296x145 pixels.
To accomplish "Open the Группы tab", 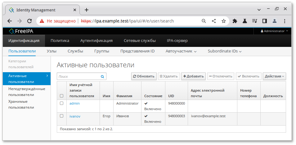I will [101, 51].
